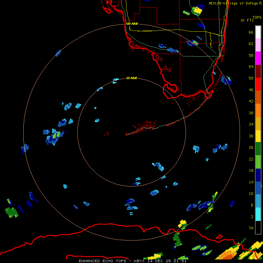Image resolution: width=263 pixels, height=263 pixels.
Task: Click the legend value 6
Action: 252,205
